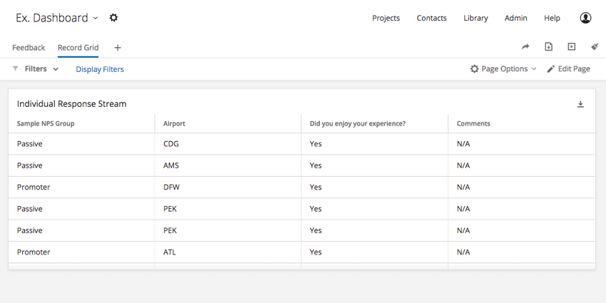The image size is (606, 303).
Task: Click the Edit Page button
Action: (x=568, y=68)
